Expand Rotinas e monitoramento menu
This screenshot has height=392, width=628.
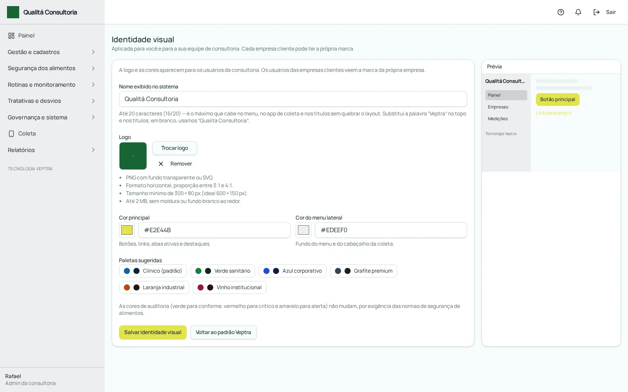[x=52, y=85]
